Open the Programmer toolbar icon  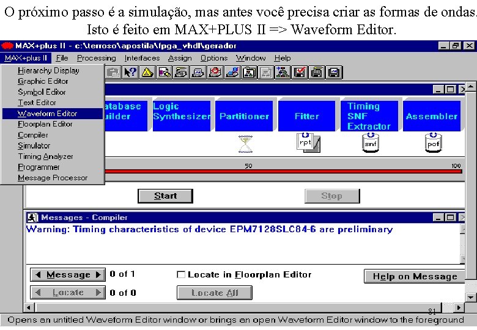[232, 73]
